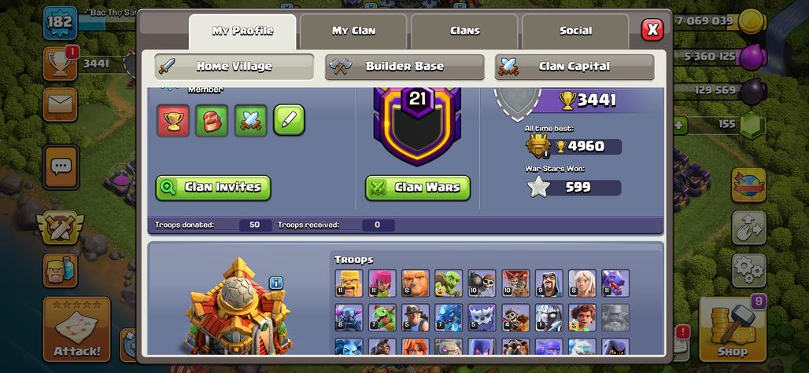Switch to the Social tab
Image resolution: width=809 pixels, height=373 pixels.
[x=575, y=31]
